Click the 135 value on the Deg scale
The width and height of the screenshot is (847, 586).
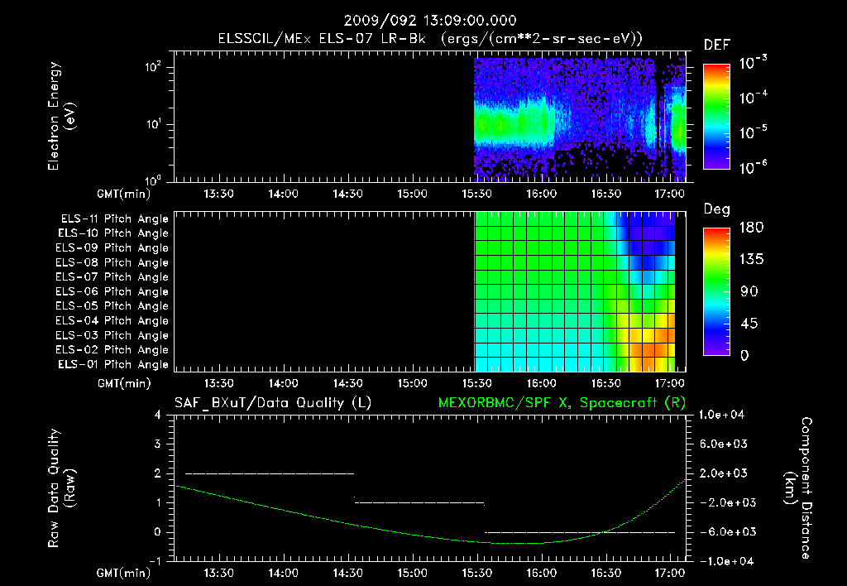(x=751, y=260)
